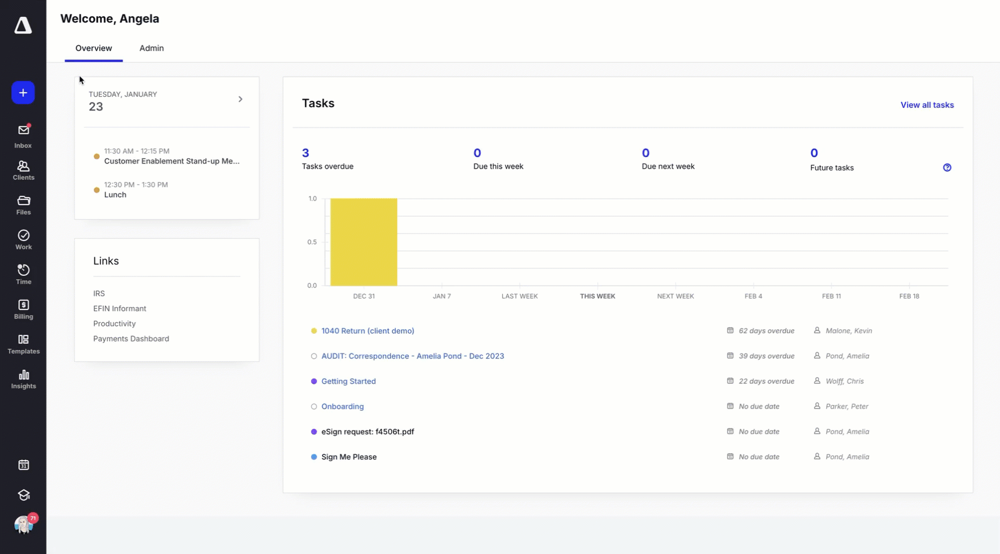Image resolution: width=1000 pixels, height=554 pixels.
Task: Toggle completion on Sign Me Please task
Action: pyautogui.click(x=313, y=457)
